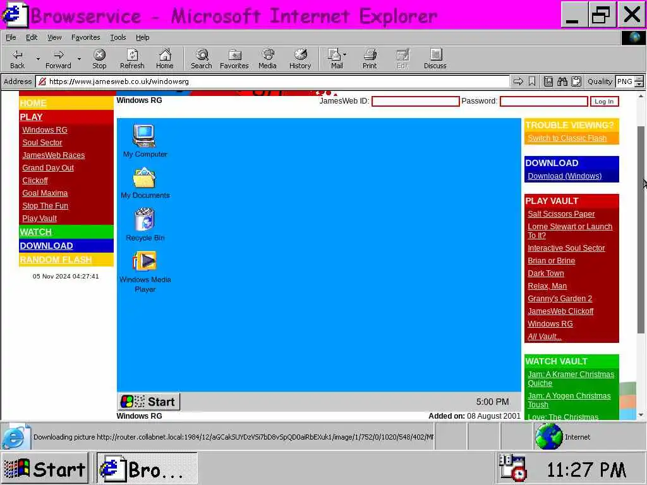Open the RANDOM FLASH heading link

[x=56, y=260]
